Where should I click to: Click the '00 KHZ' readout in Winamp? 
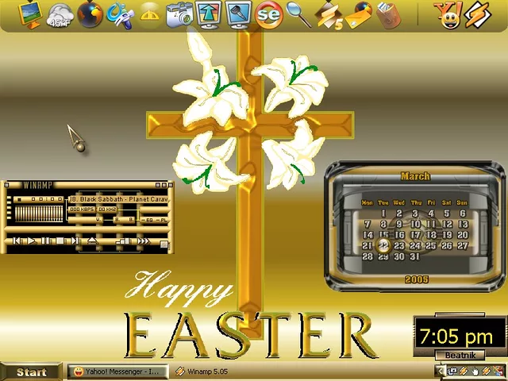(107, 210)
